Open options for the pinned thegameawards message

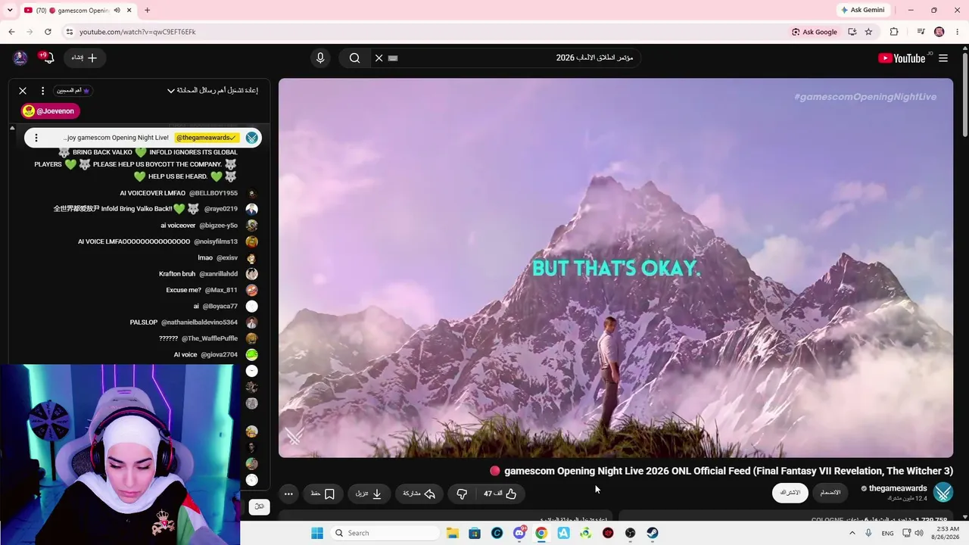(36, 138)
